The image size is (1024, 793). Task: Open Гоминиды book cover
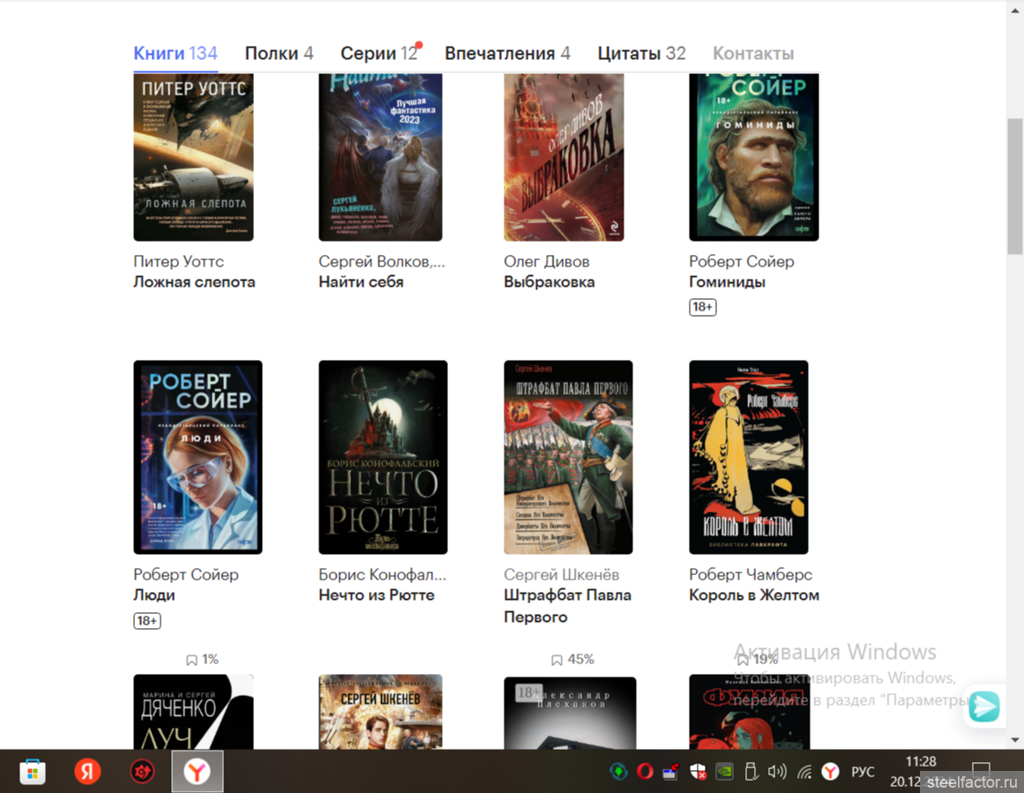coord(753,157)
